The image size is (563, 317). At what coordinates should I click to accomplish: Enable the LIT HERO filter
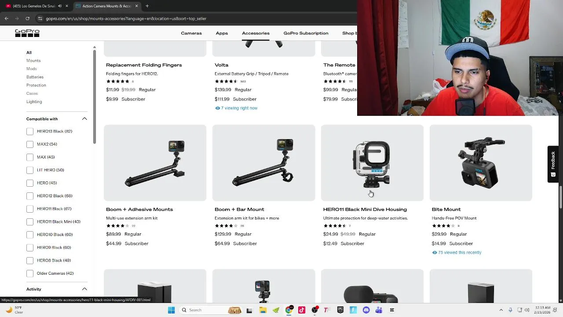30,170
